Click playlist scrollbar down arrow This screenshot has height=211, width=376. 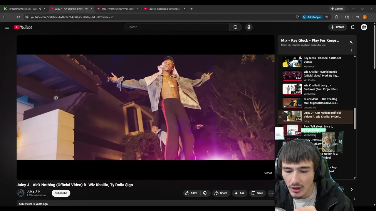click(355, 178)
